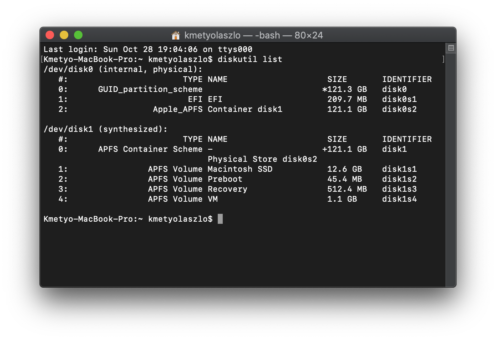Minimize the Terminal with the yellow button
The width and height of the screenshot is (496, 340).
click(x=64, y=35)
